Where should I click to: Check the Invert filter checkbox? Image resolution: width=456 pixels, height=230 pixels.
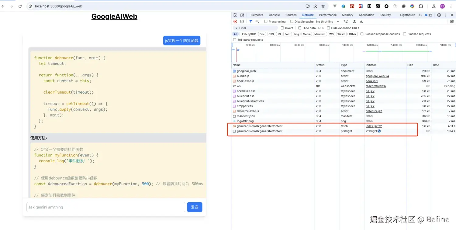click(x=282, y=28)
